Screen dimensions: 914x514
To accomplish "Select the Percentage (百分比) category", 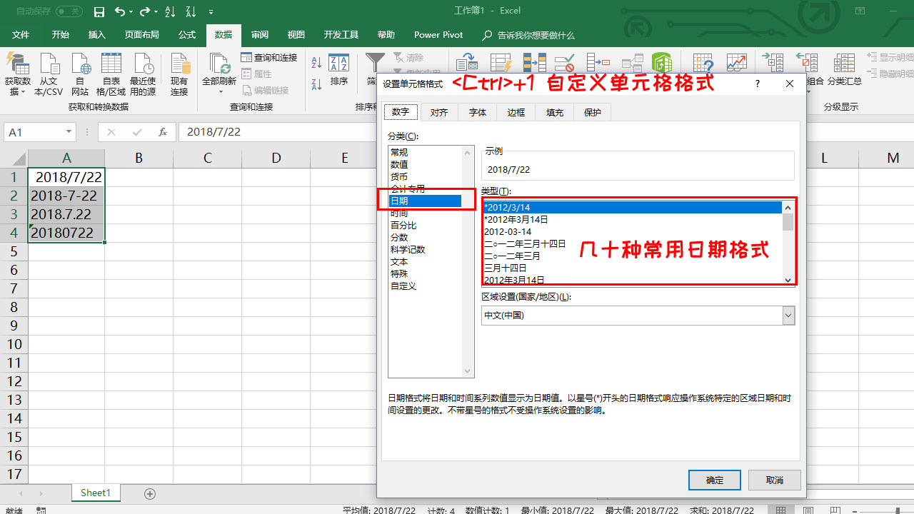I will pyautogui.click(x=425, y=225).
